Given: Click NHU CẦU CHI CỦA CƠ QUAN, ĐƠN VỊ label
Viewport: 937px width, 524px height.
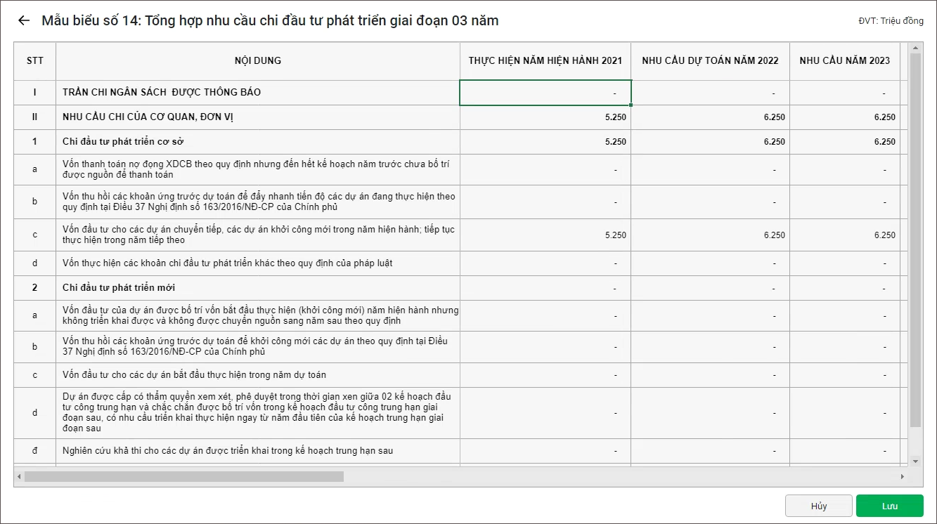Looking at the screenshot, I should point(148,117).
